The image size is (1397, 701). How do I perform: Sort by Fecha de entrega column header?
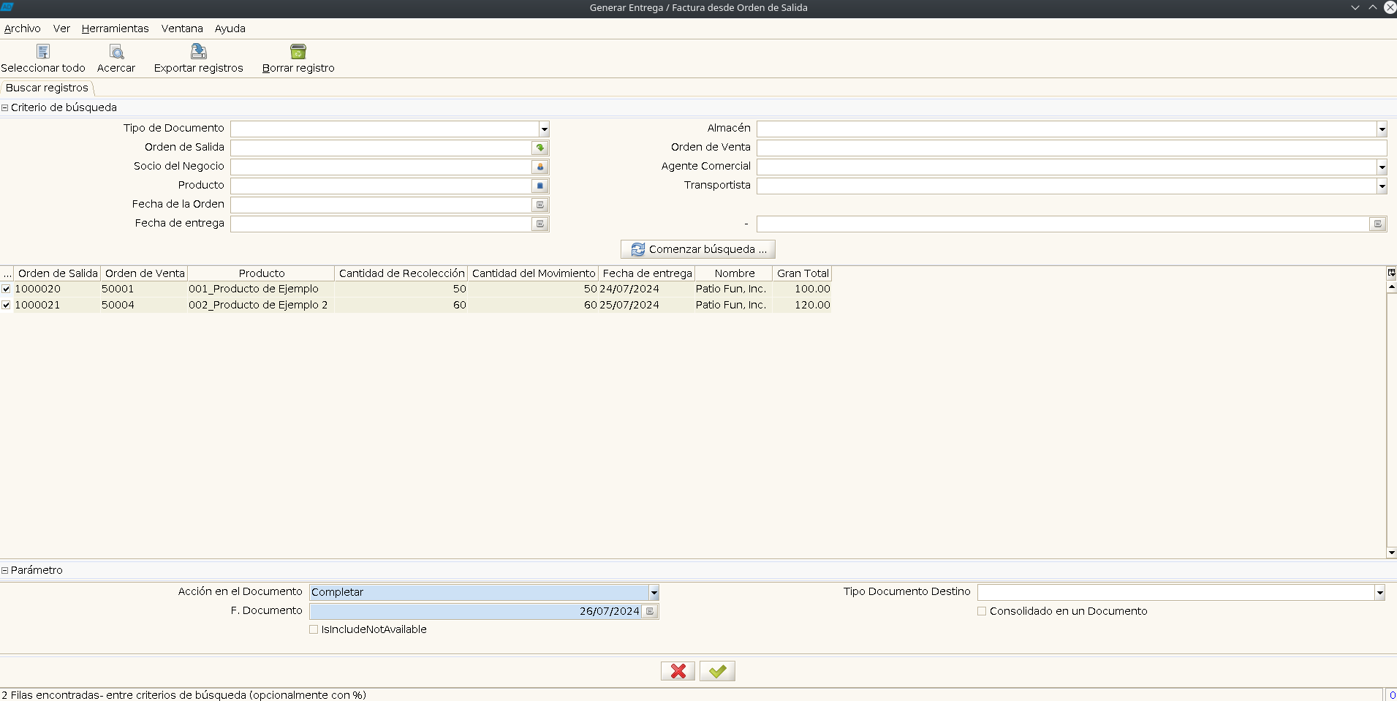[x=647, y=273]
